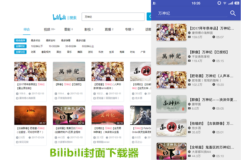Sort results by 最多弹幕
Image resolution: width=241 pixels, height=160 pixels.
pyautogui.click(x=65, y=40)
